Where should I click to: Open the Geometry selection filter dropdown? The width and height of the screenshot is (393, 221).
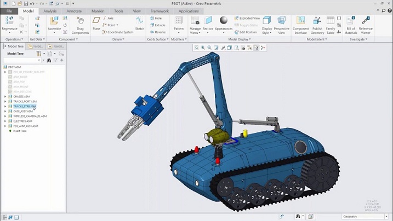[365, 217]
